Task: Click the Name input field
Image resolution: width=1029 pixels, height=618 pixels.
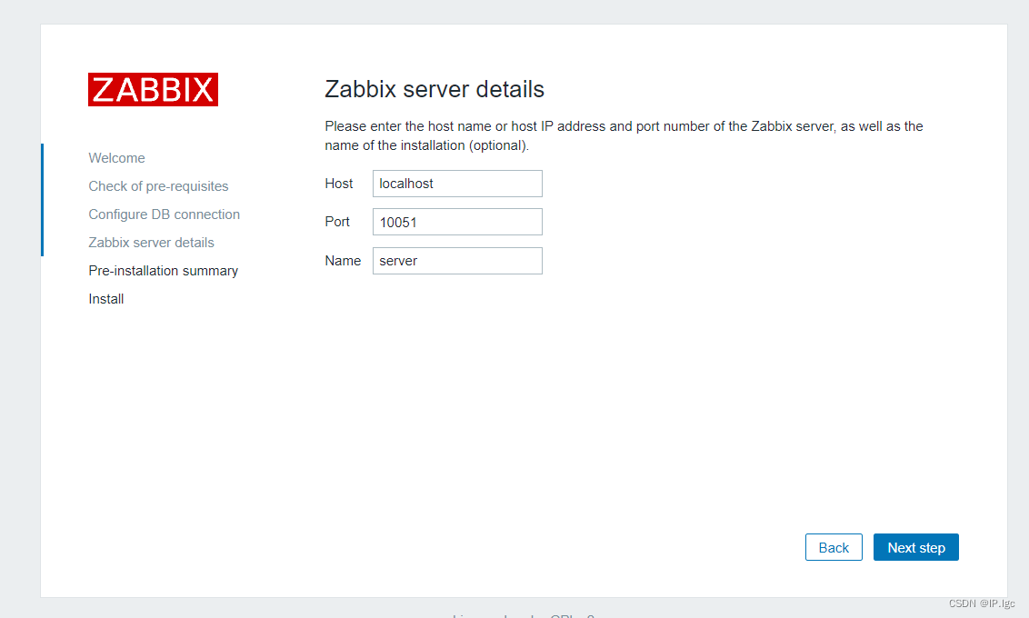Action: (457, 261)
